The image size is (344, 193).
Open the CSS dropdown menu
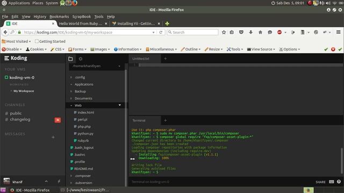(58, 49)
